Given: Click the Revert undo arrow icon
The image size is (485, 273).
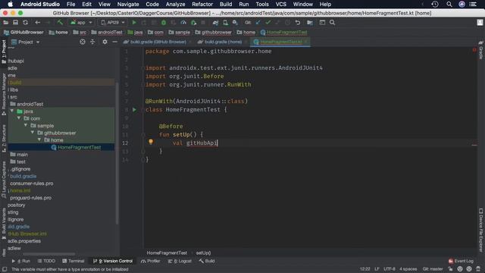Looking at the screenshot, I should [298, 23].
